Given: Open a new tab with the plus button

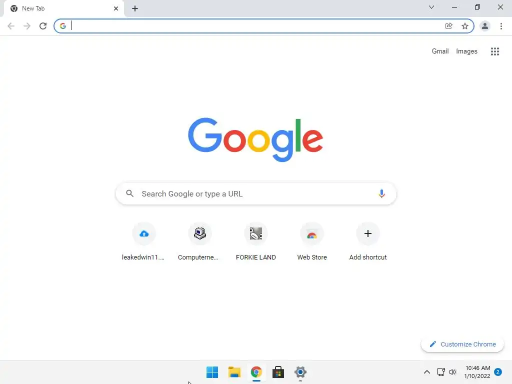Looking at the screenshot, I should 135,8.
